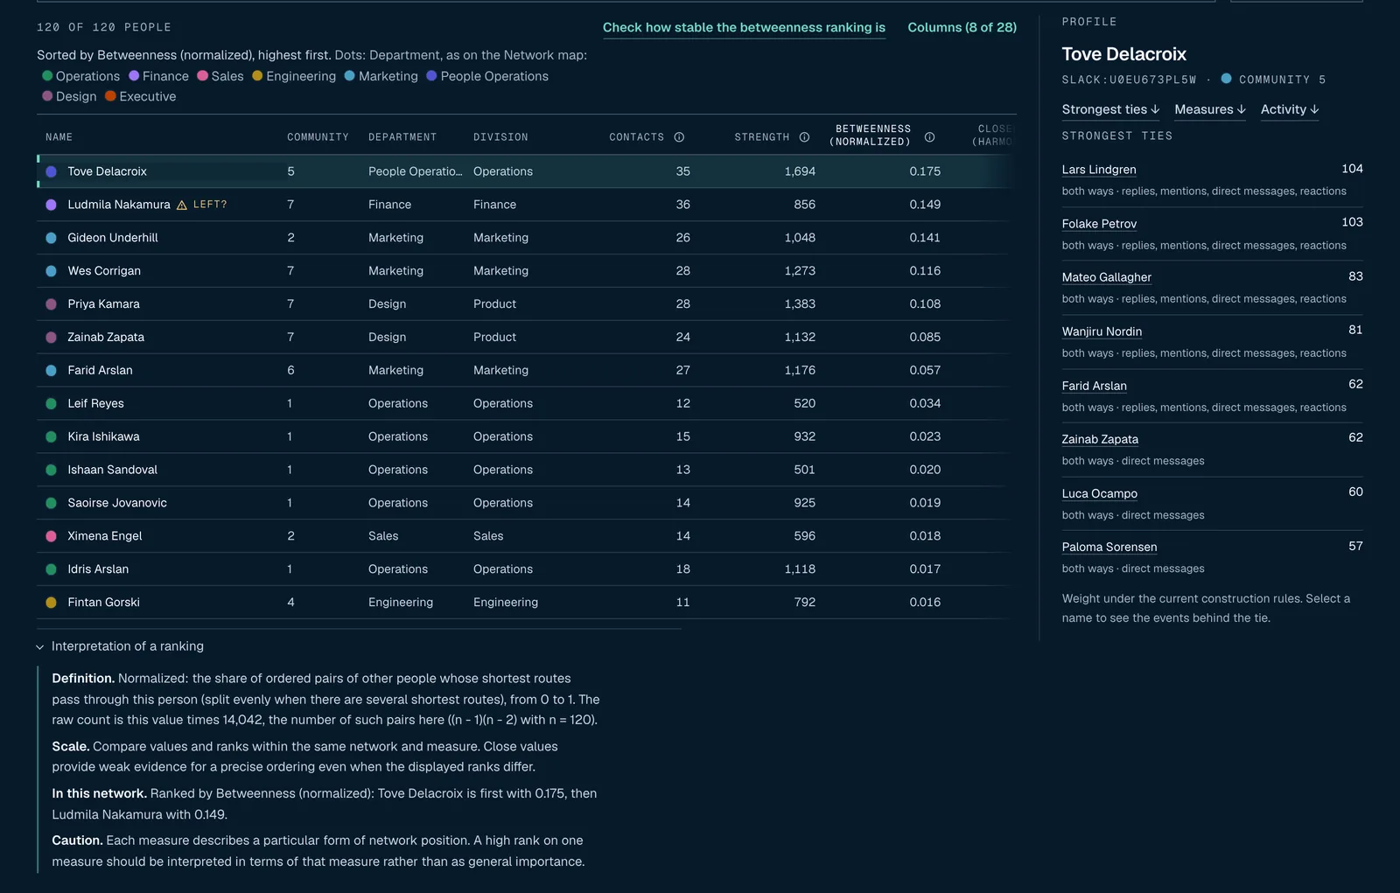Sort by Betweenness (normalized) header

pos(872,135)
